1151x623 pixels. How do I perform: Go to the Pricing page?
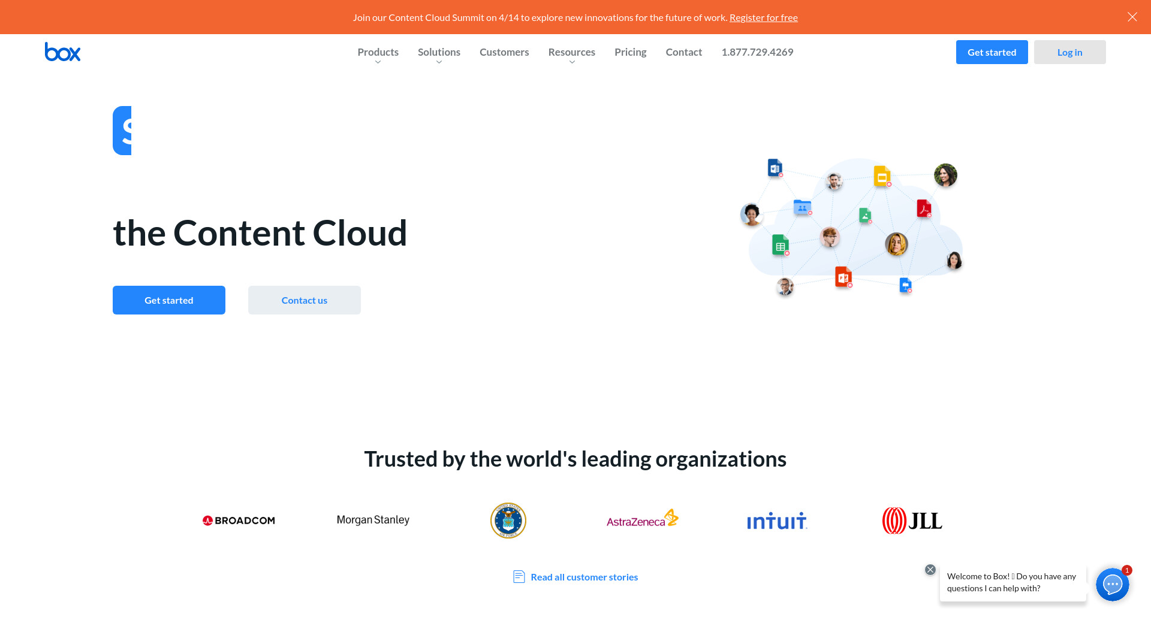tap(630, 52)
